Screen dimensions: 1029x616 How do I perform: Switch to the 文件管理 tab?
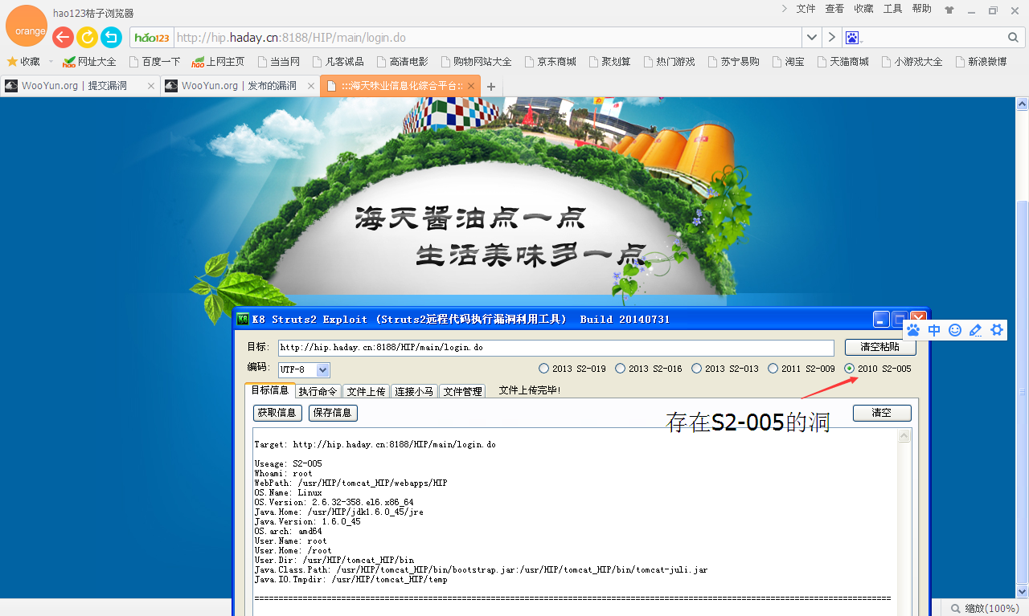pos(462,391)
